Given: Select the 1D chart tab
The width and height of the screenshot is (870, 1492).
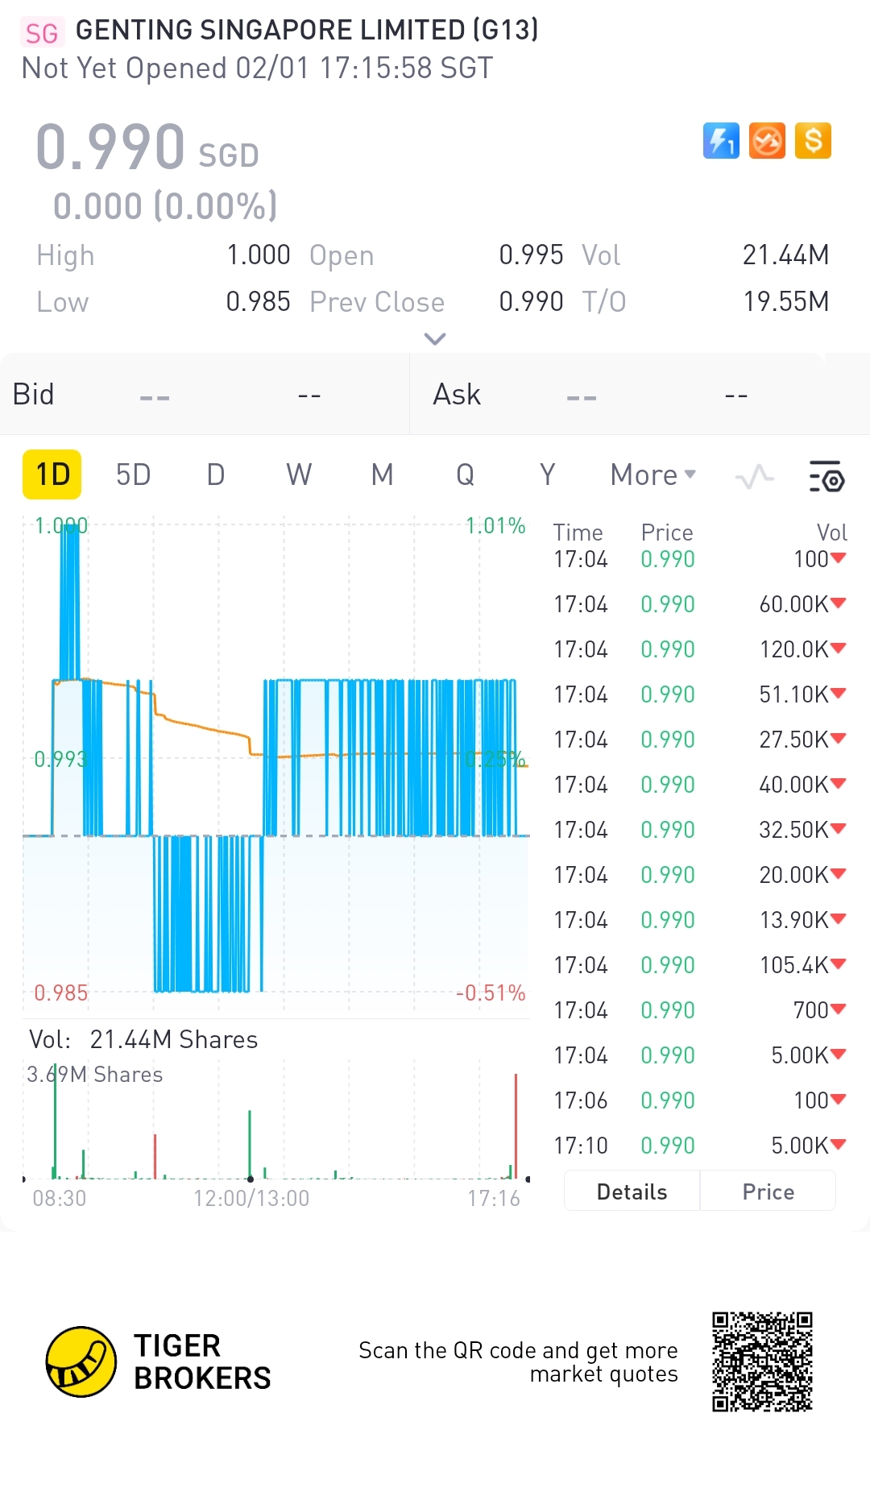Looking at the screenshot, I should click(52, 475).
